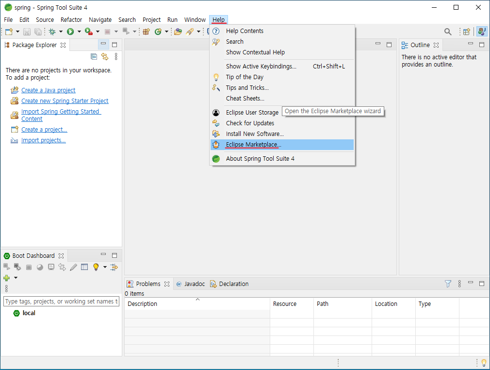Close the Package Explorer tab

(x=63, y=45)
